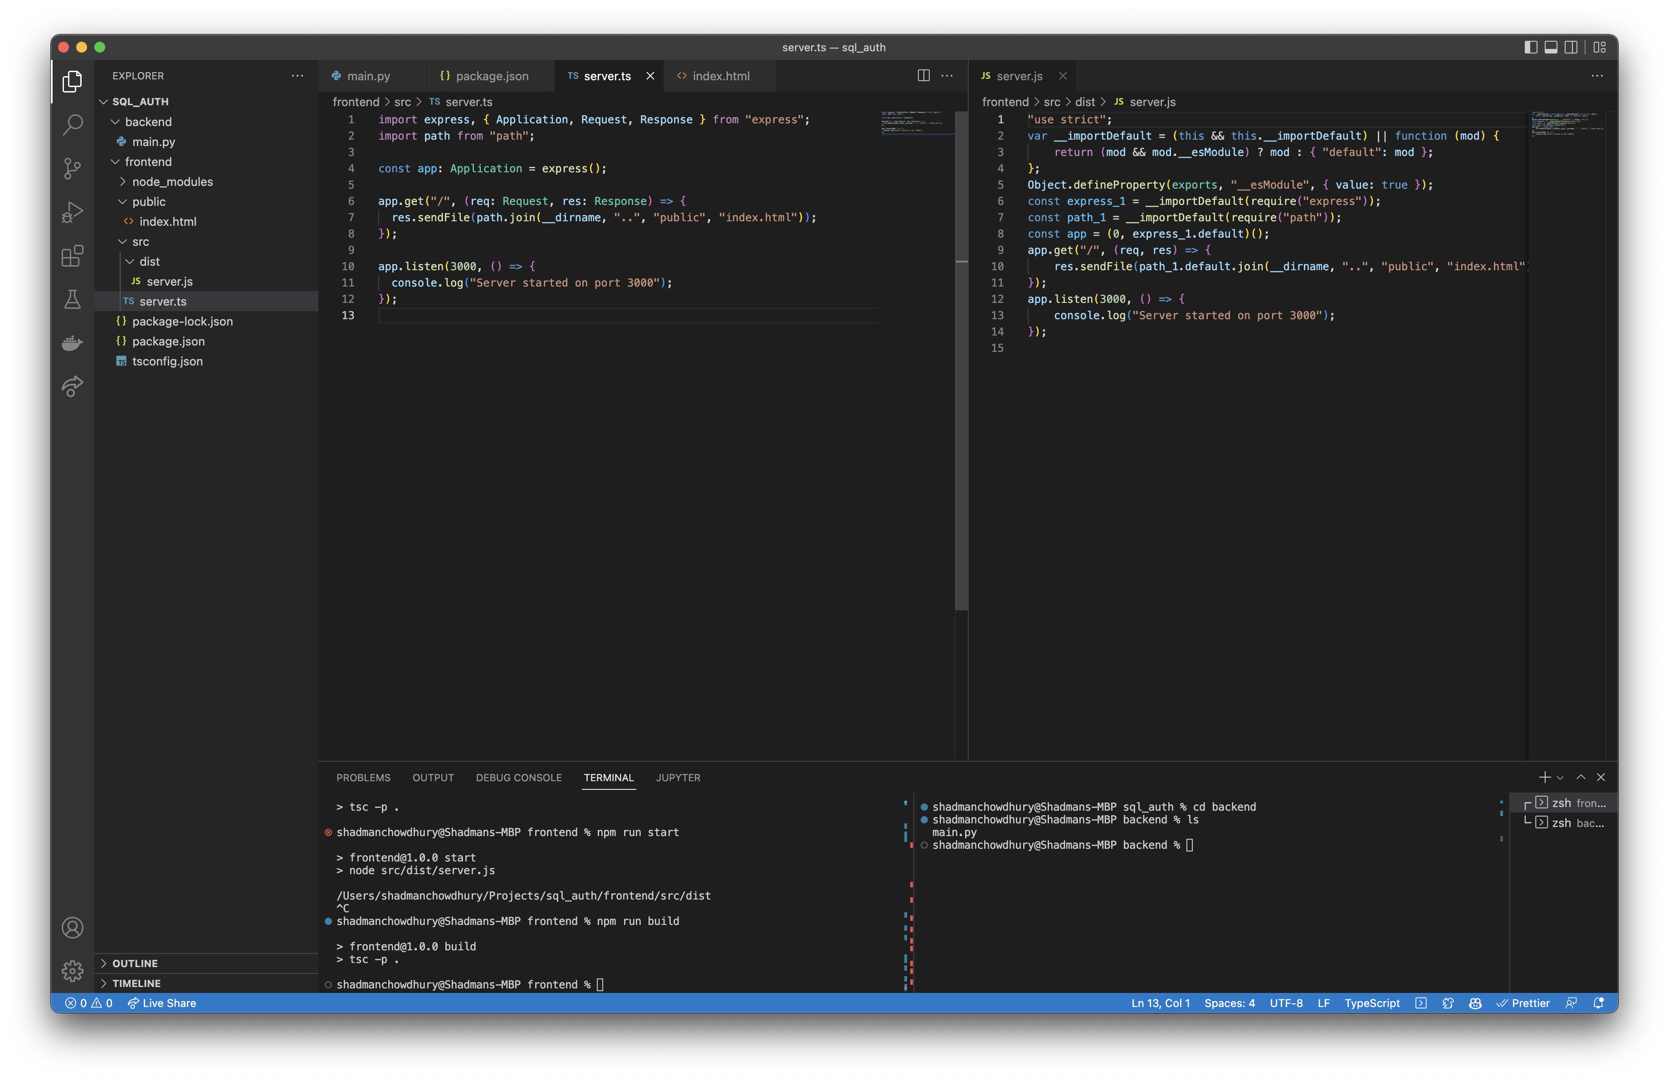The height and width of the screenshot is (1080, 1669).
Task: Maximize the terminal panel with caret icon
Action: [1581, 777]
